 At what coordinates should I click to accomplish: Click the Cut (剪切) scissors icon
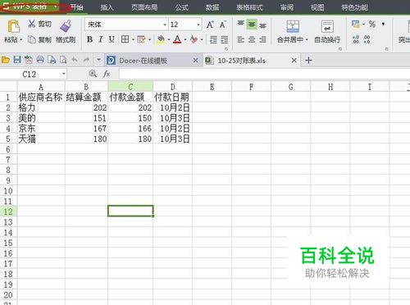tap(32, 24)
